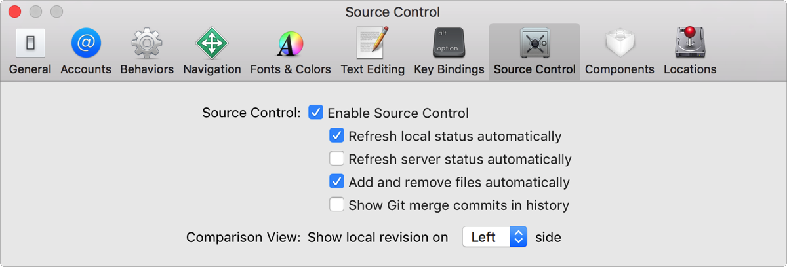Open the Left side comparison dropdown
787x267 pixels.
tap(494, 237)
